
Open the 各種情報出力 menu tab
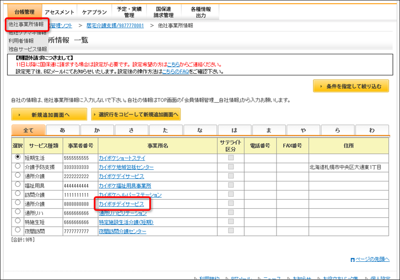pos(201,12)
